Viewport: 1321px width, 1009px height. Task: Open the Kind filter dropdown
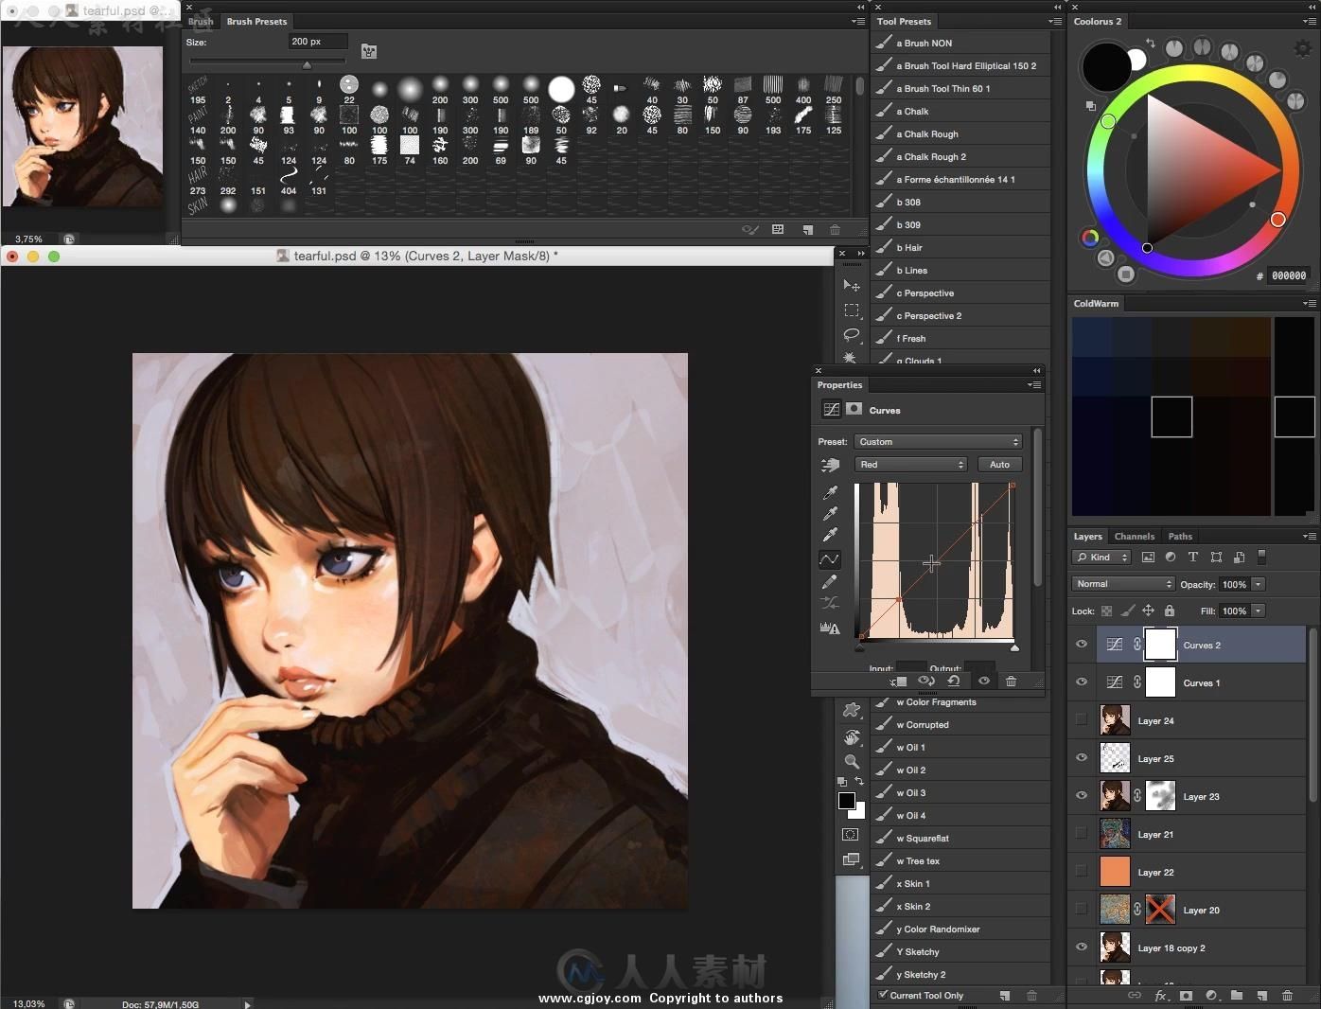(1102, 558)
